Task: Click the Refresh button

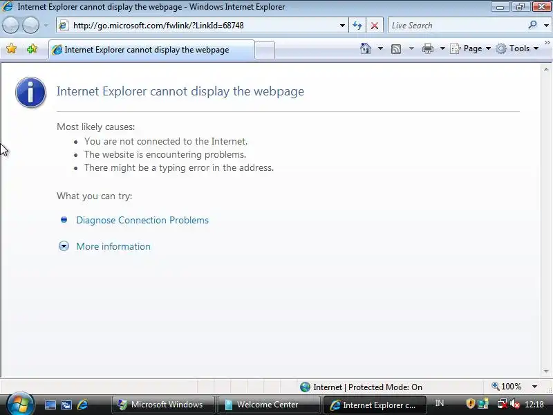Action: click(x=357, y=26)
